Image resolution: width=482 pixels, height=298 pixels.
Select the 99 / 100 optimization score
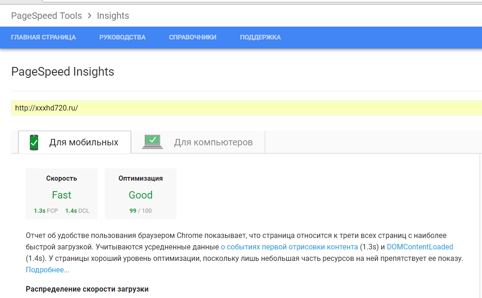pyautogui.click(x=141, y=211)
